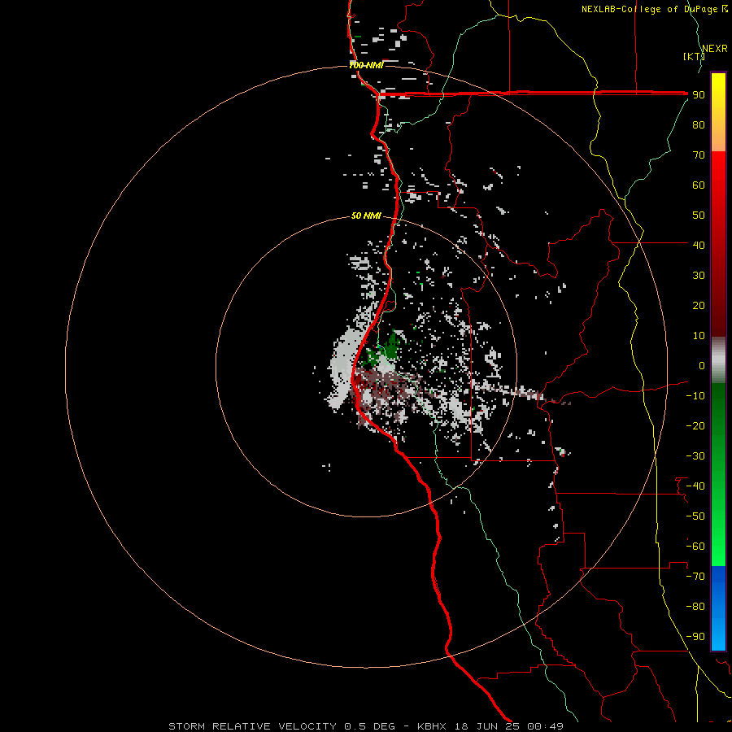Viewport: 732px width, 732px height.
Task: Pick the gray zero-velocity segment of color bar
Action: [718, 360]
